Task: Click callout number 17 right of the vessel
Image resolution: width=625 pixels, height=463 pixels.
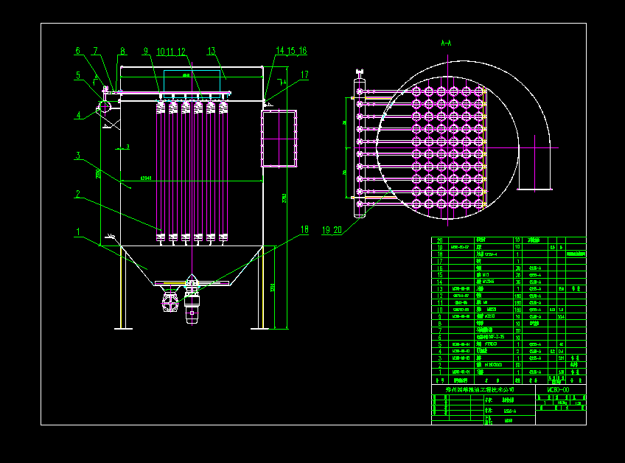Action: click(304, 74)
